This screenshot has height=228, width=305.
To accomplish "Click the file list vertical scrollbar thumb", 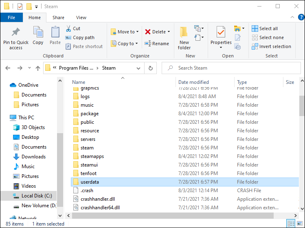I will [302, 106].
